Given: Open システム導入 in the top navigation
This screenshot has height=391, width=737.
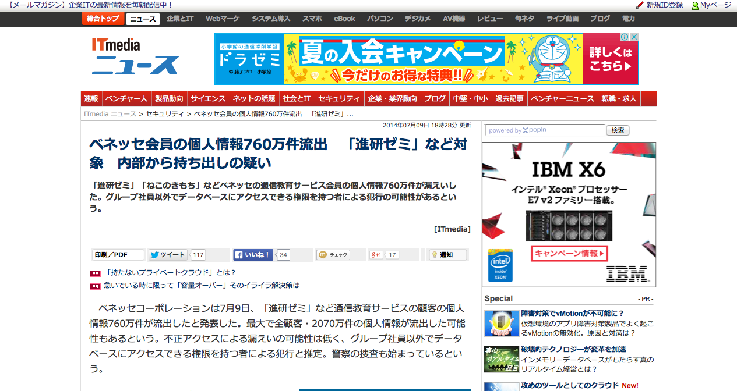Looking at the screenshot, I should tap(271, 19).
